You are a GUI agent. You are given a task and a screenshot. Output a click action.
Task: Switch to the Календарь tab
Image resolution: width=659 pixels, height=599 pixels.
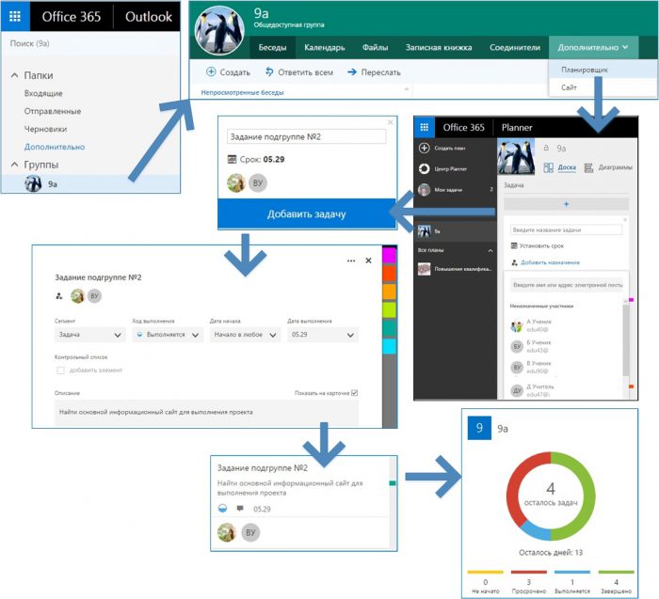[325, 47]
